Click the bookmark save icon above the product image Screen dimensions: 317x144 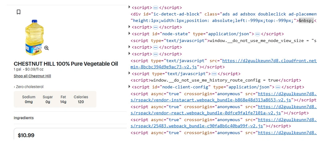tap(19, 12)
